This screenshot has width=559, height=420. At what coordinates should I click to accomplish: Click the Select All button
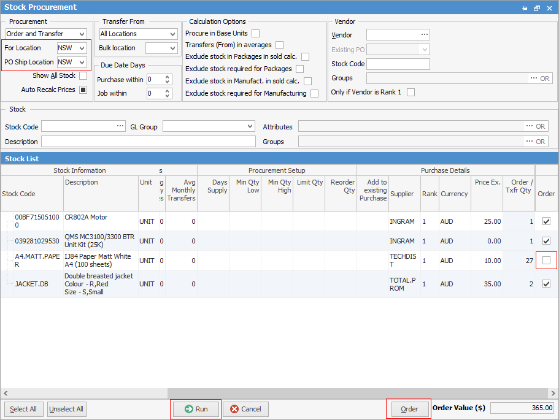[23, 408]
